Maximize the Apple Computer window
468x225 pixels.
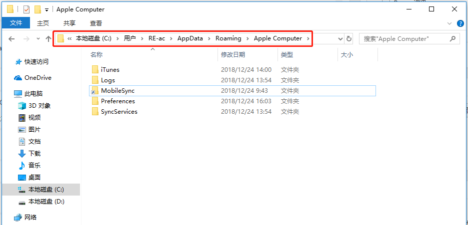click(x=431, y=9)
